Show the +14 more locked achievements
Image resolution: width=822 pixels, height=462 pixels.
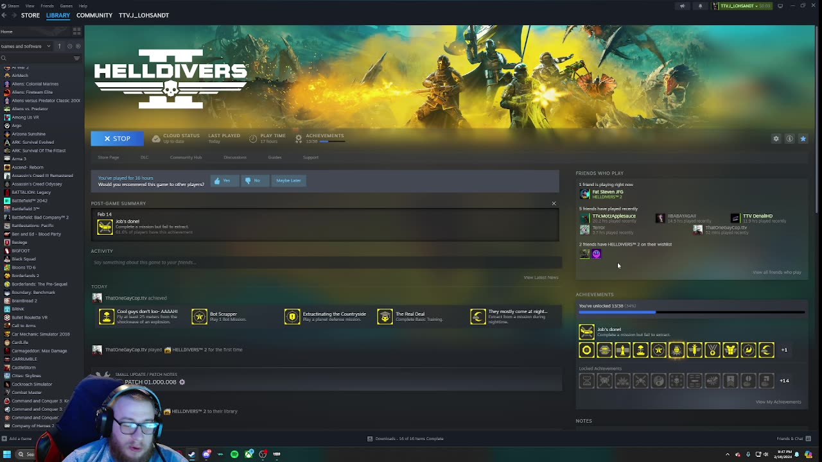pyautogui.click(x=784, y=381)
